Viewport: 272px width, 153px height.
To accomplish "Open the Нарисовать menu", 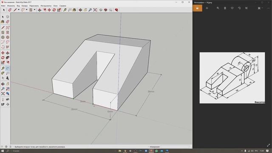I will pyautogui.click(x=34, y=6).
